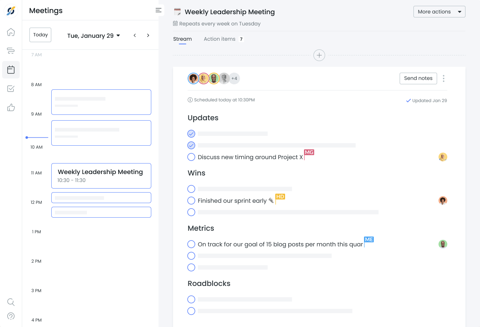Open the Meetings calendar icon in the sidebar

(x=11, y=70)
